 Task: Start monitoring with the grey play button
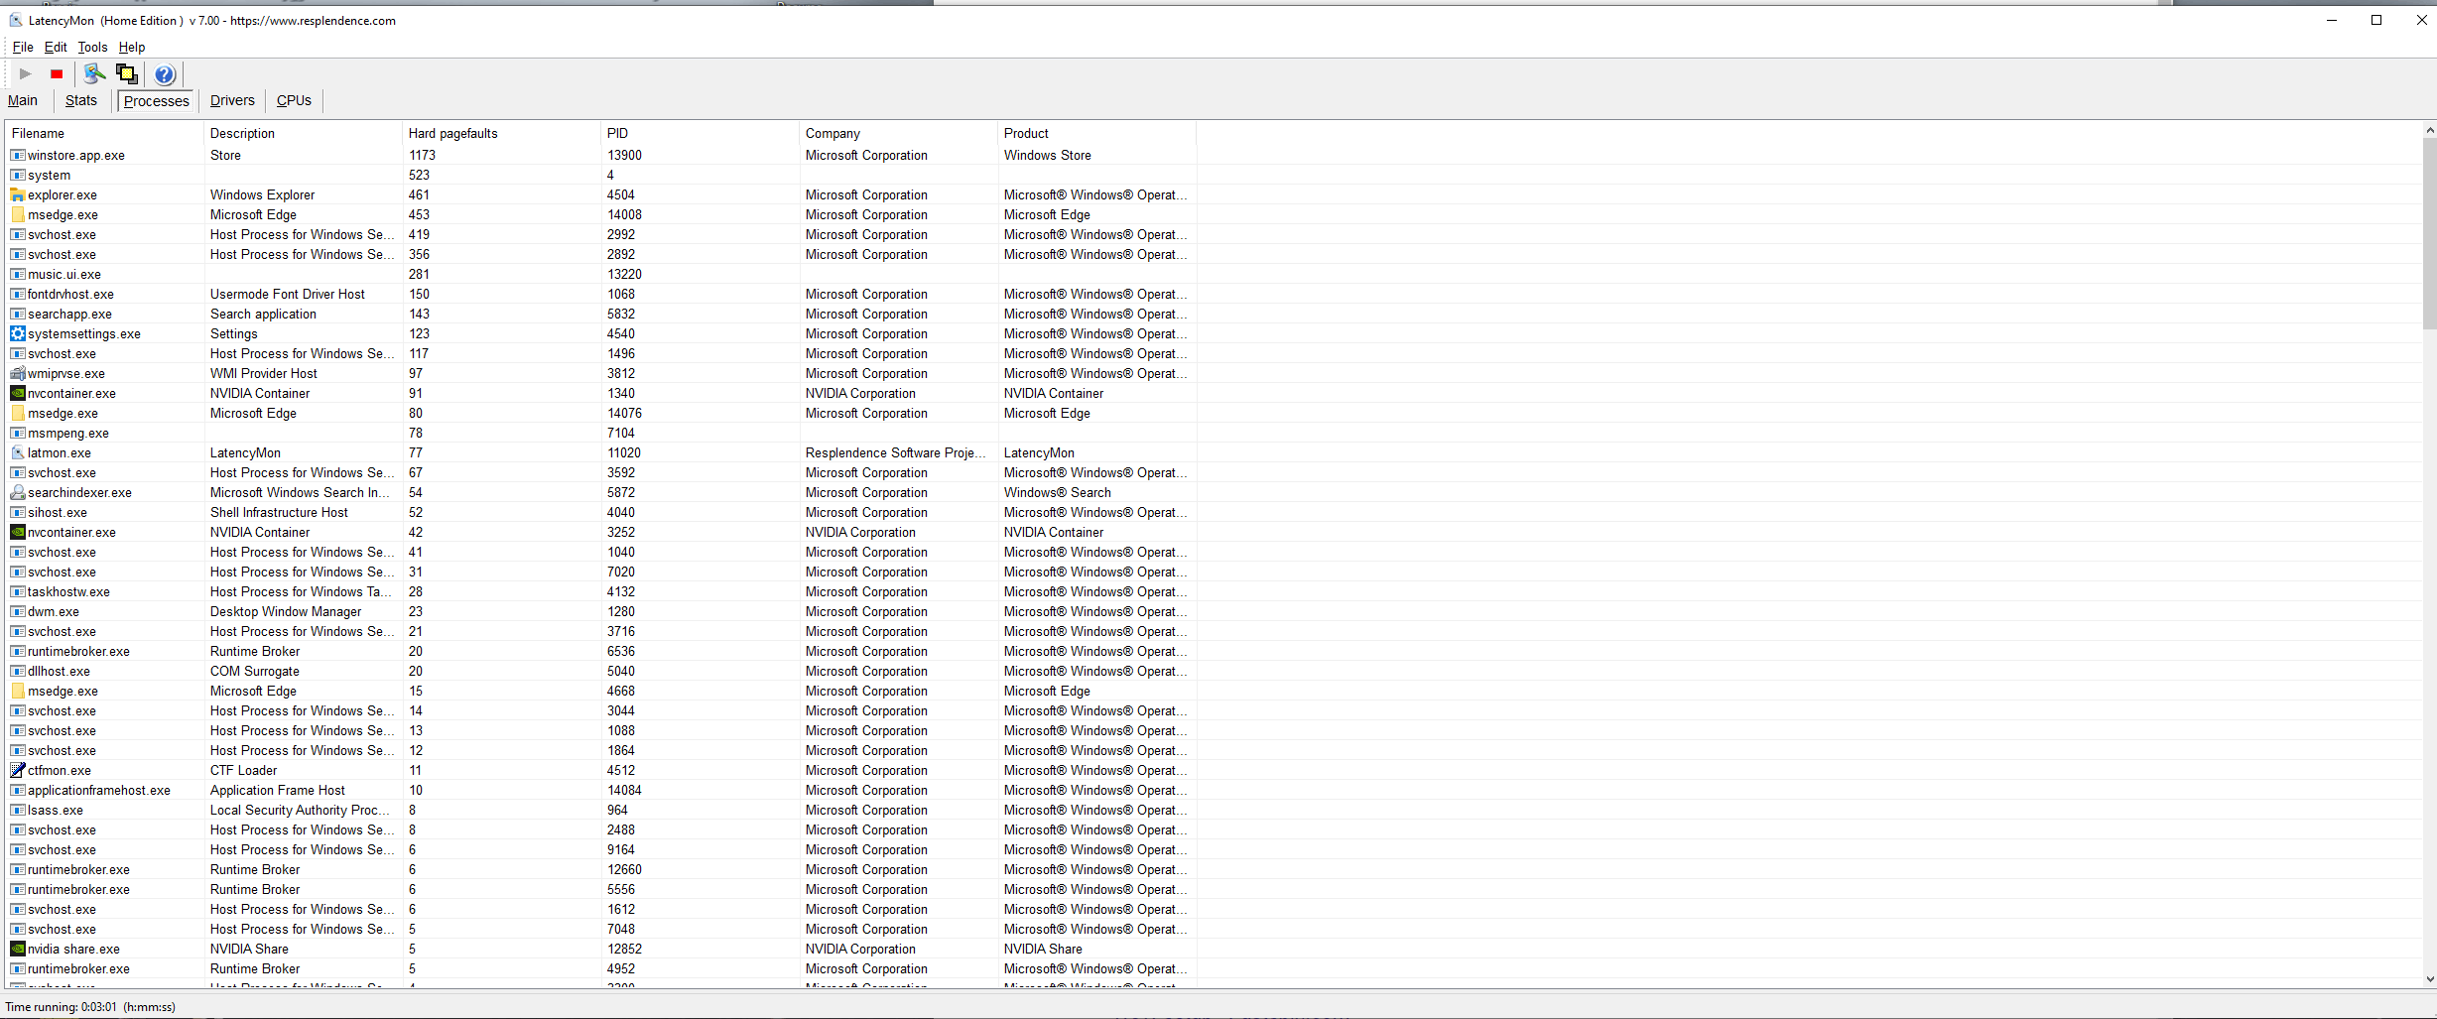click(26, 73)
